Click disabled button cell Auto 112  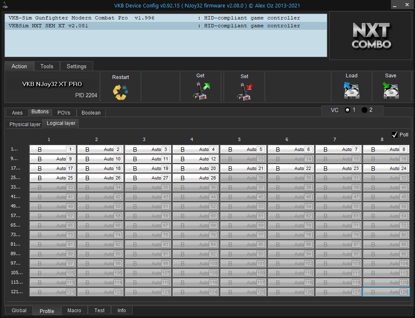(x=386, y=273)
